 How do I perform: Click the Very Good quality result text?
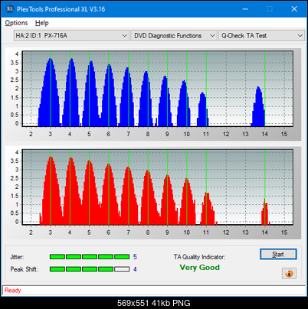[199, 268]
